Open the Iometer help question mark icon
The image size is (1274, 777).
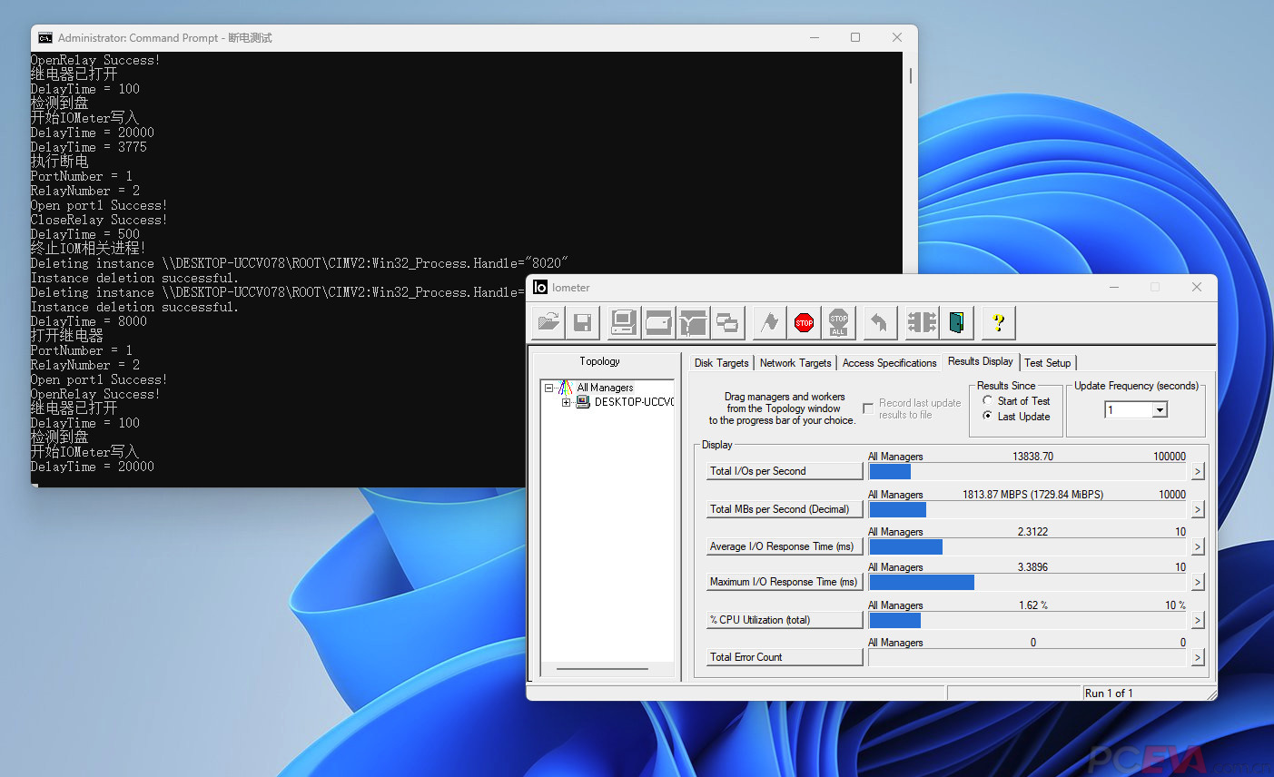point(998,322)
